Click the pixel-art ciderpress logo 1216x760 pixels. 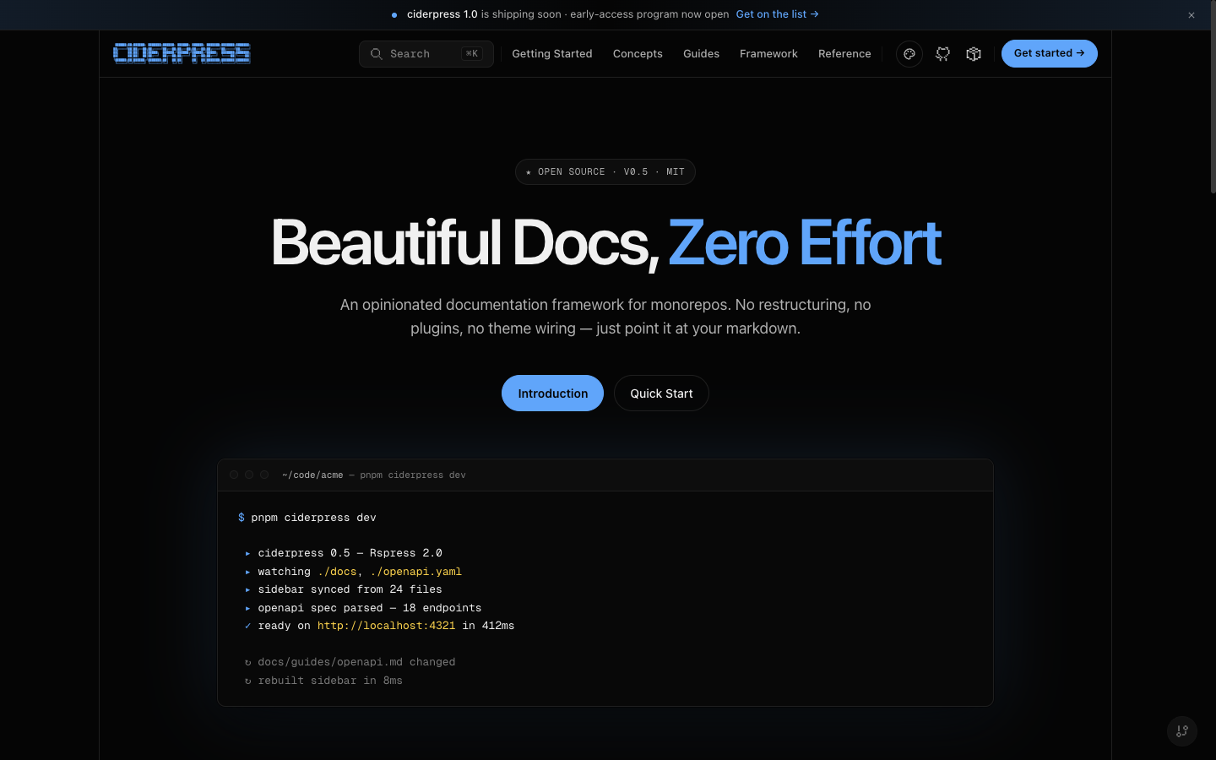click(182, 53)
